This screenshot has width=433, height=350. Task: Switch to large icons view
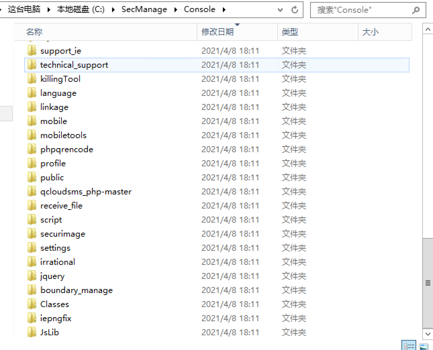pos(424,347)
